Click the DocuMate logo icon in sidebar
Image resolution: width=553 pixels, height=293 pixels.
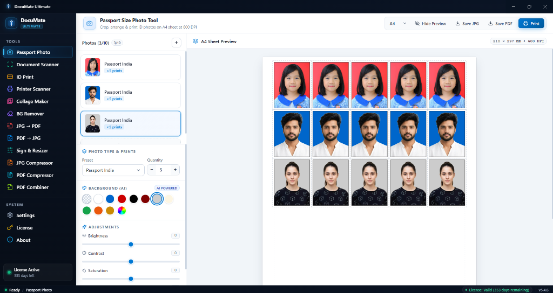coord(11,23)
